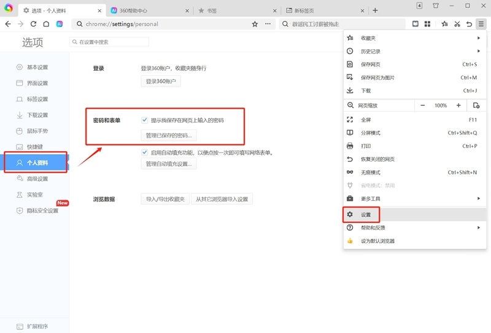Open 快捷键 in the sidebar
491x333 pixels.
(x=34, y=147)
